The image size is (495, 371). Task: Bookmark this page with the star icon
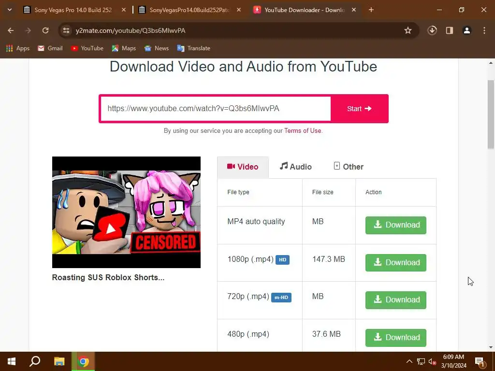coord(408,30)
